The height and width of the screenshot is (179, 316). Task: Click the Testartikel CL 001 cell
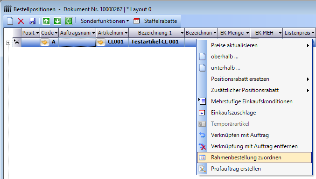(x=156, y=42)
